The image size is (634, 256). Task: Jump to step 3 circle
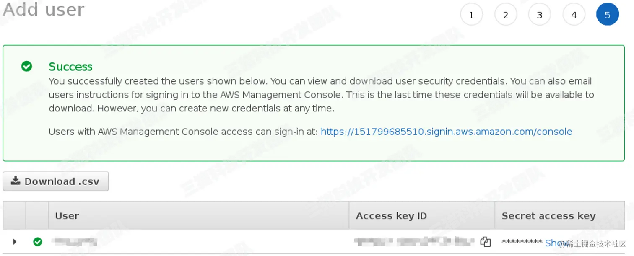(x=540, y=15)
